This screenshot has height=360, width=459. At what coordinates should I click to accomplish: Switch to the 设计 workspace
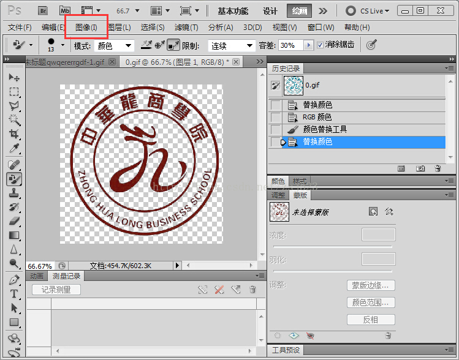[x=270, y=11]
